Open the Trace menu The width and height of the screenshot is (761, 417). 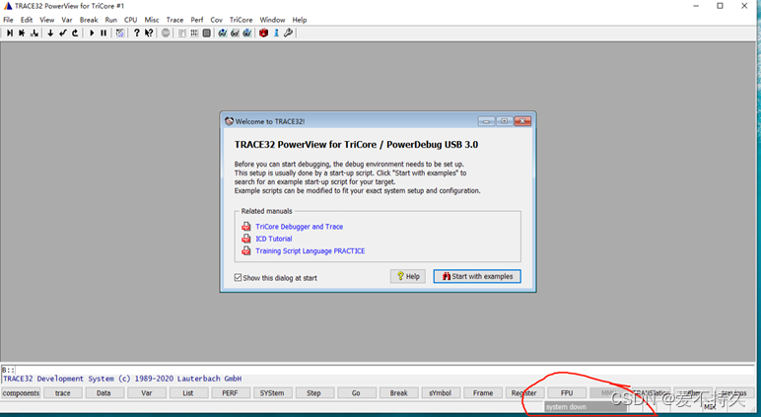(174, 20)
